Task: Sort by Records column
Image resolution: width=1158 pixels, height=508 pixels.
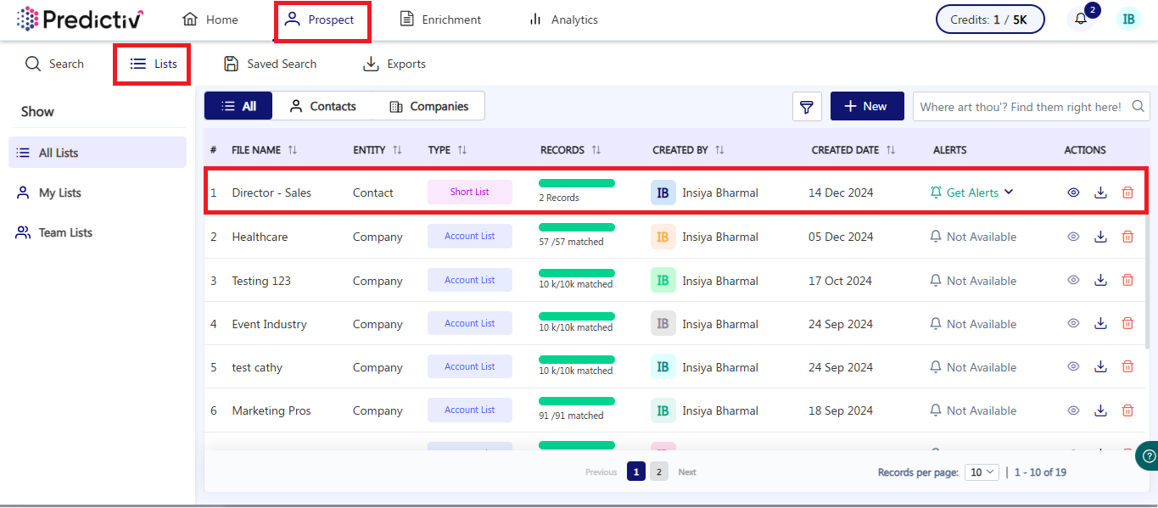Action: pos(596,150)
